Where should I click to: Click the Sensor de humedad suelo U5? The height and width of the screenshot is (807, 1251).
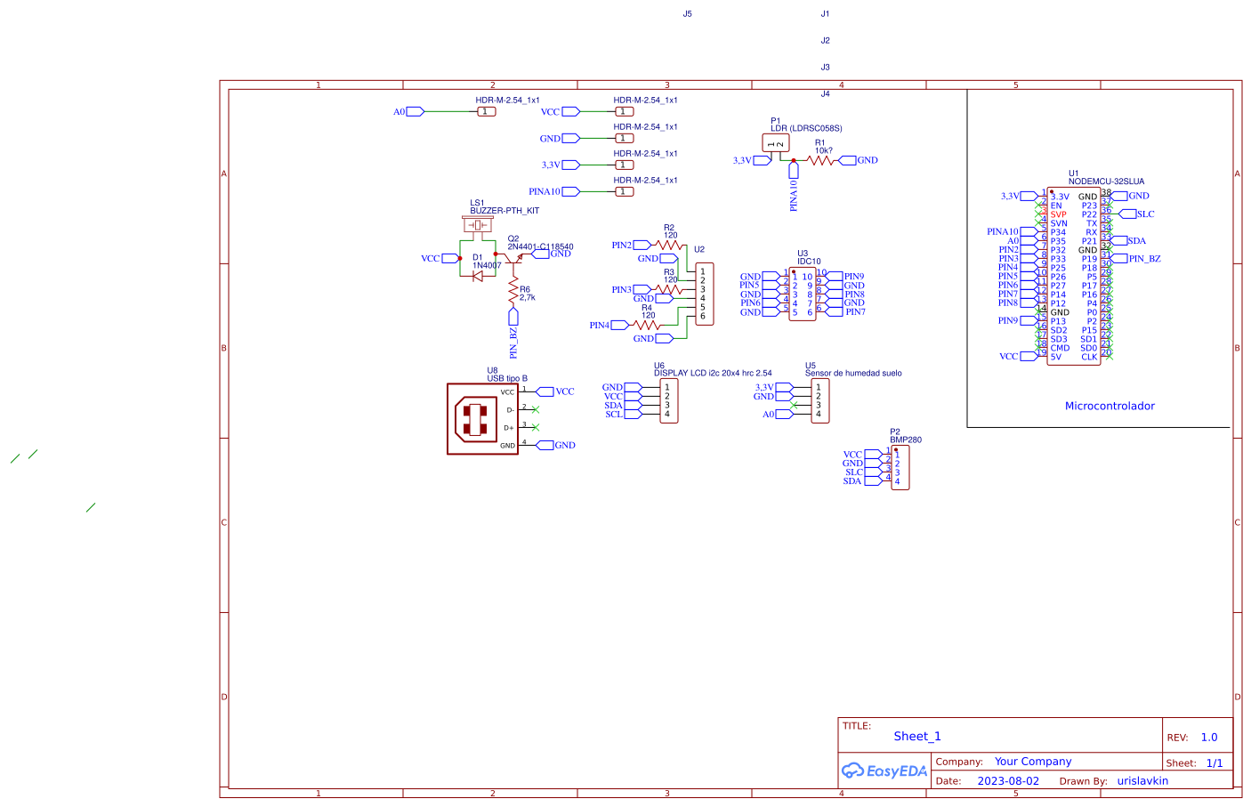[819, 401]
